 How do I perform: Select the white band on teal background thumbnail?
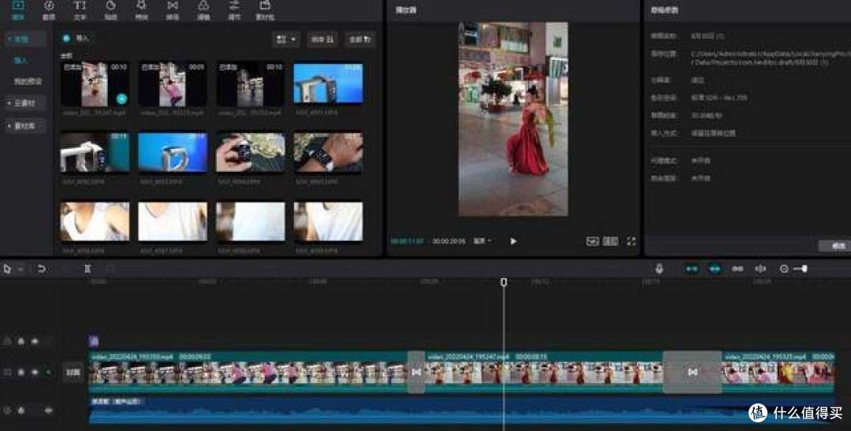95,153
